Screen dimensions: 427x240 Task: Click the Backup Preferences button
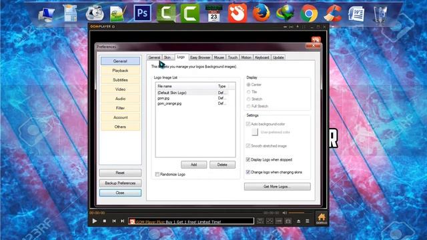point(120,183)
